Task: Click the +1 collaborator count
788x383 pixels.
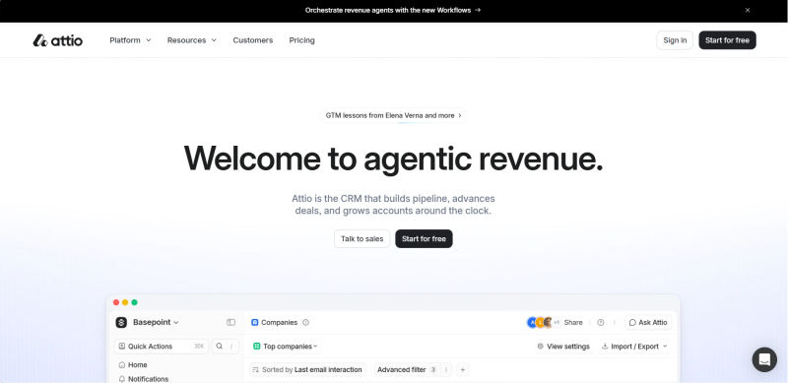Action: (557, 323)
